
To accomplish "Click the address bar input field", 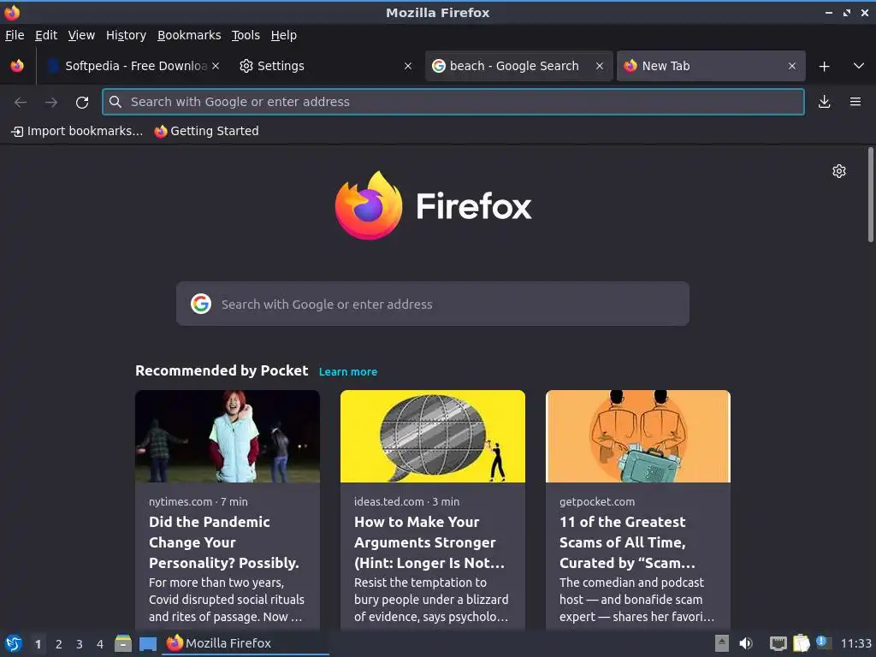I will (x=453, y=102).
